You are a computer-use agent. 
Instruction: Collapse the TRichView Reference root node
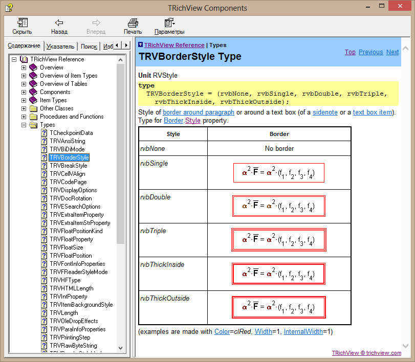click(14, 59)
